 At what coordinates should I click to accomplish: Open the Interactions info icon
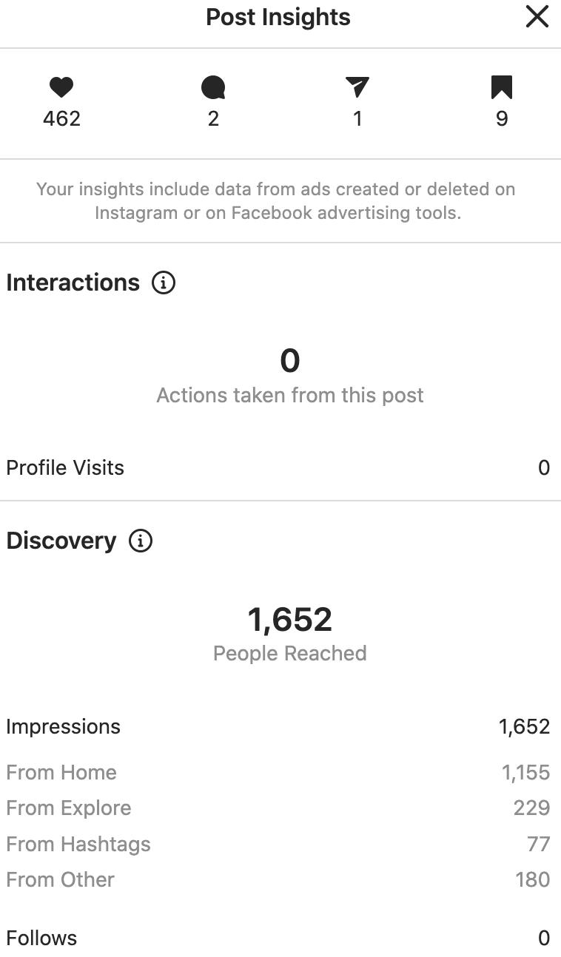(164, 283)
